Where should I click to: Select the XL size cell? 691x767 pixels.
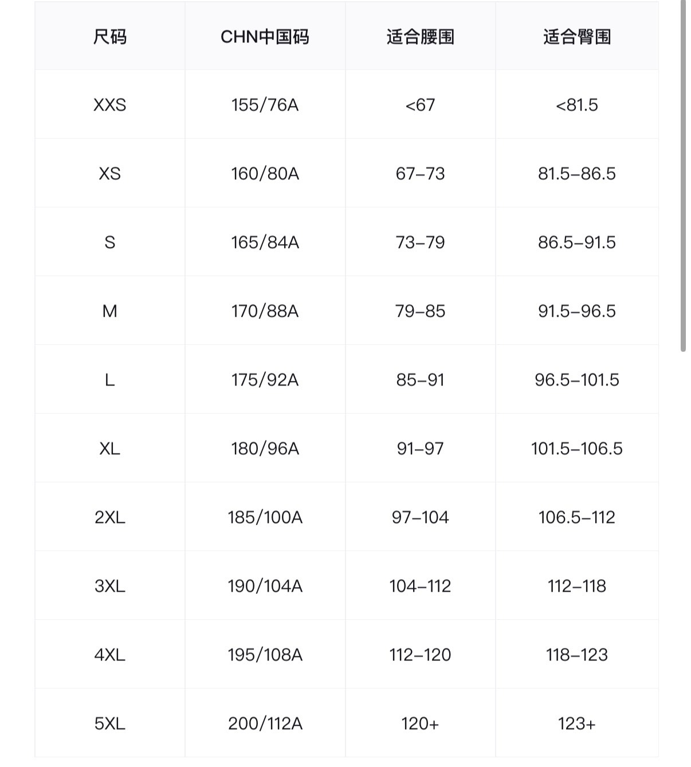pos(109,449)
